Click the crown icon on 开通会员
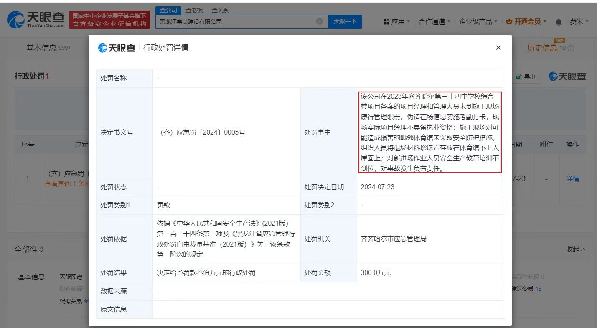The height and width of the screenshot is (328, 597). pos(509,21)
